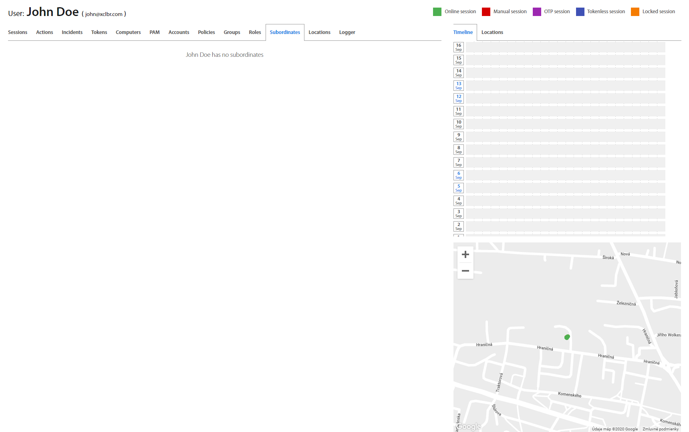The image size is (689, 432).
Task: Click the purple OTP session swatch
Action: (x=537, y=12)
